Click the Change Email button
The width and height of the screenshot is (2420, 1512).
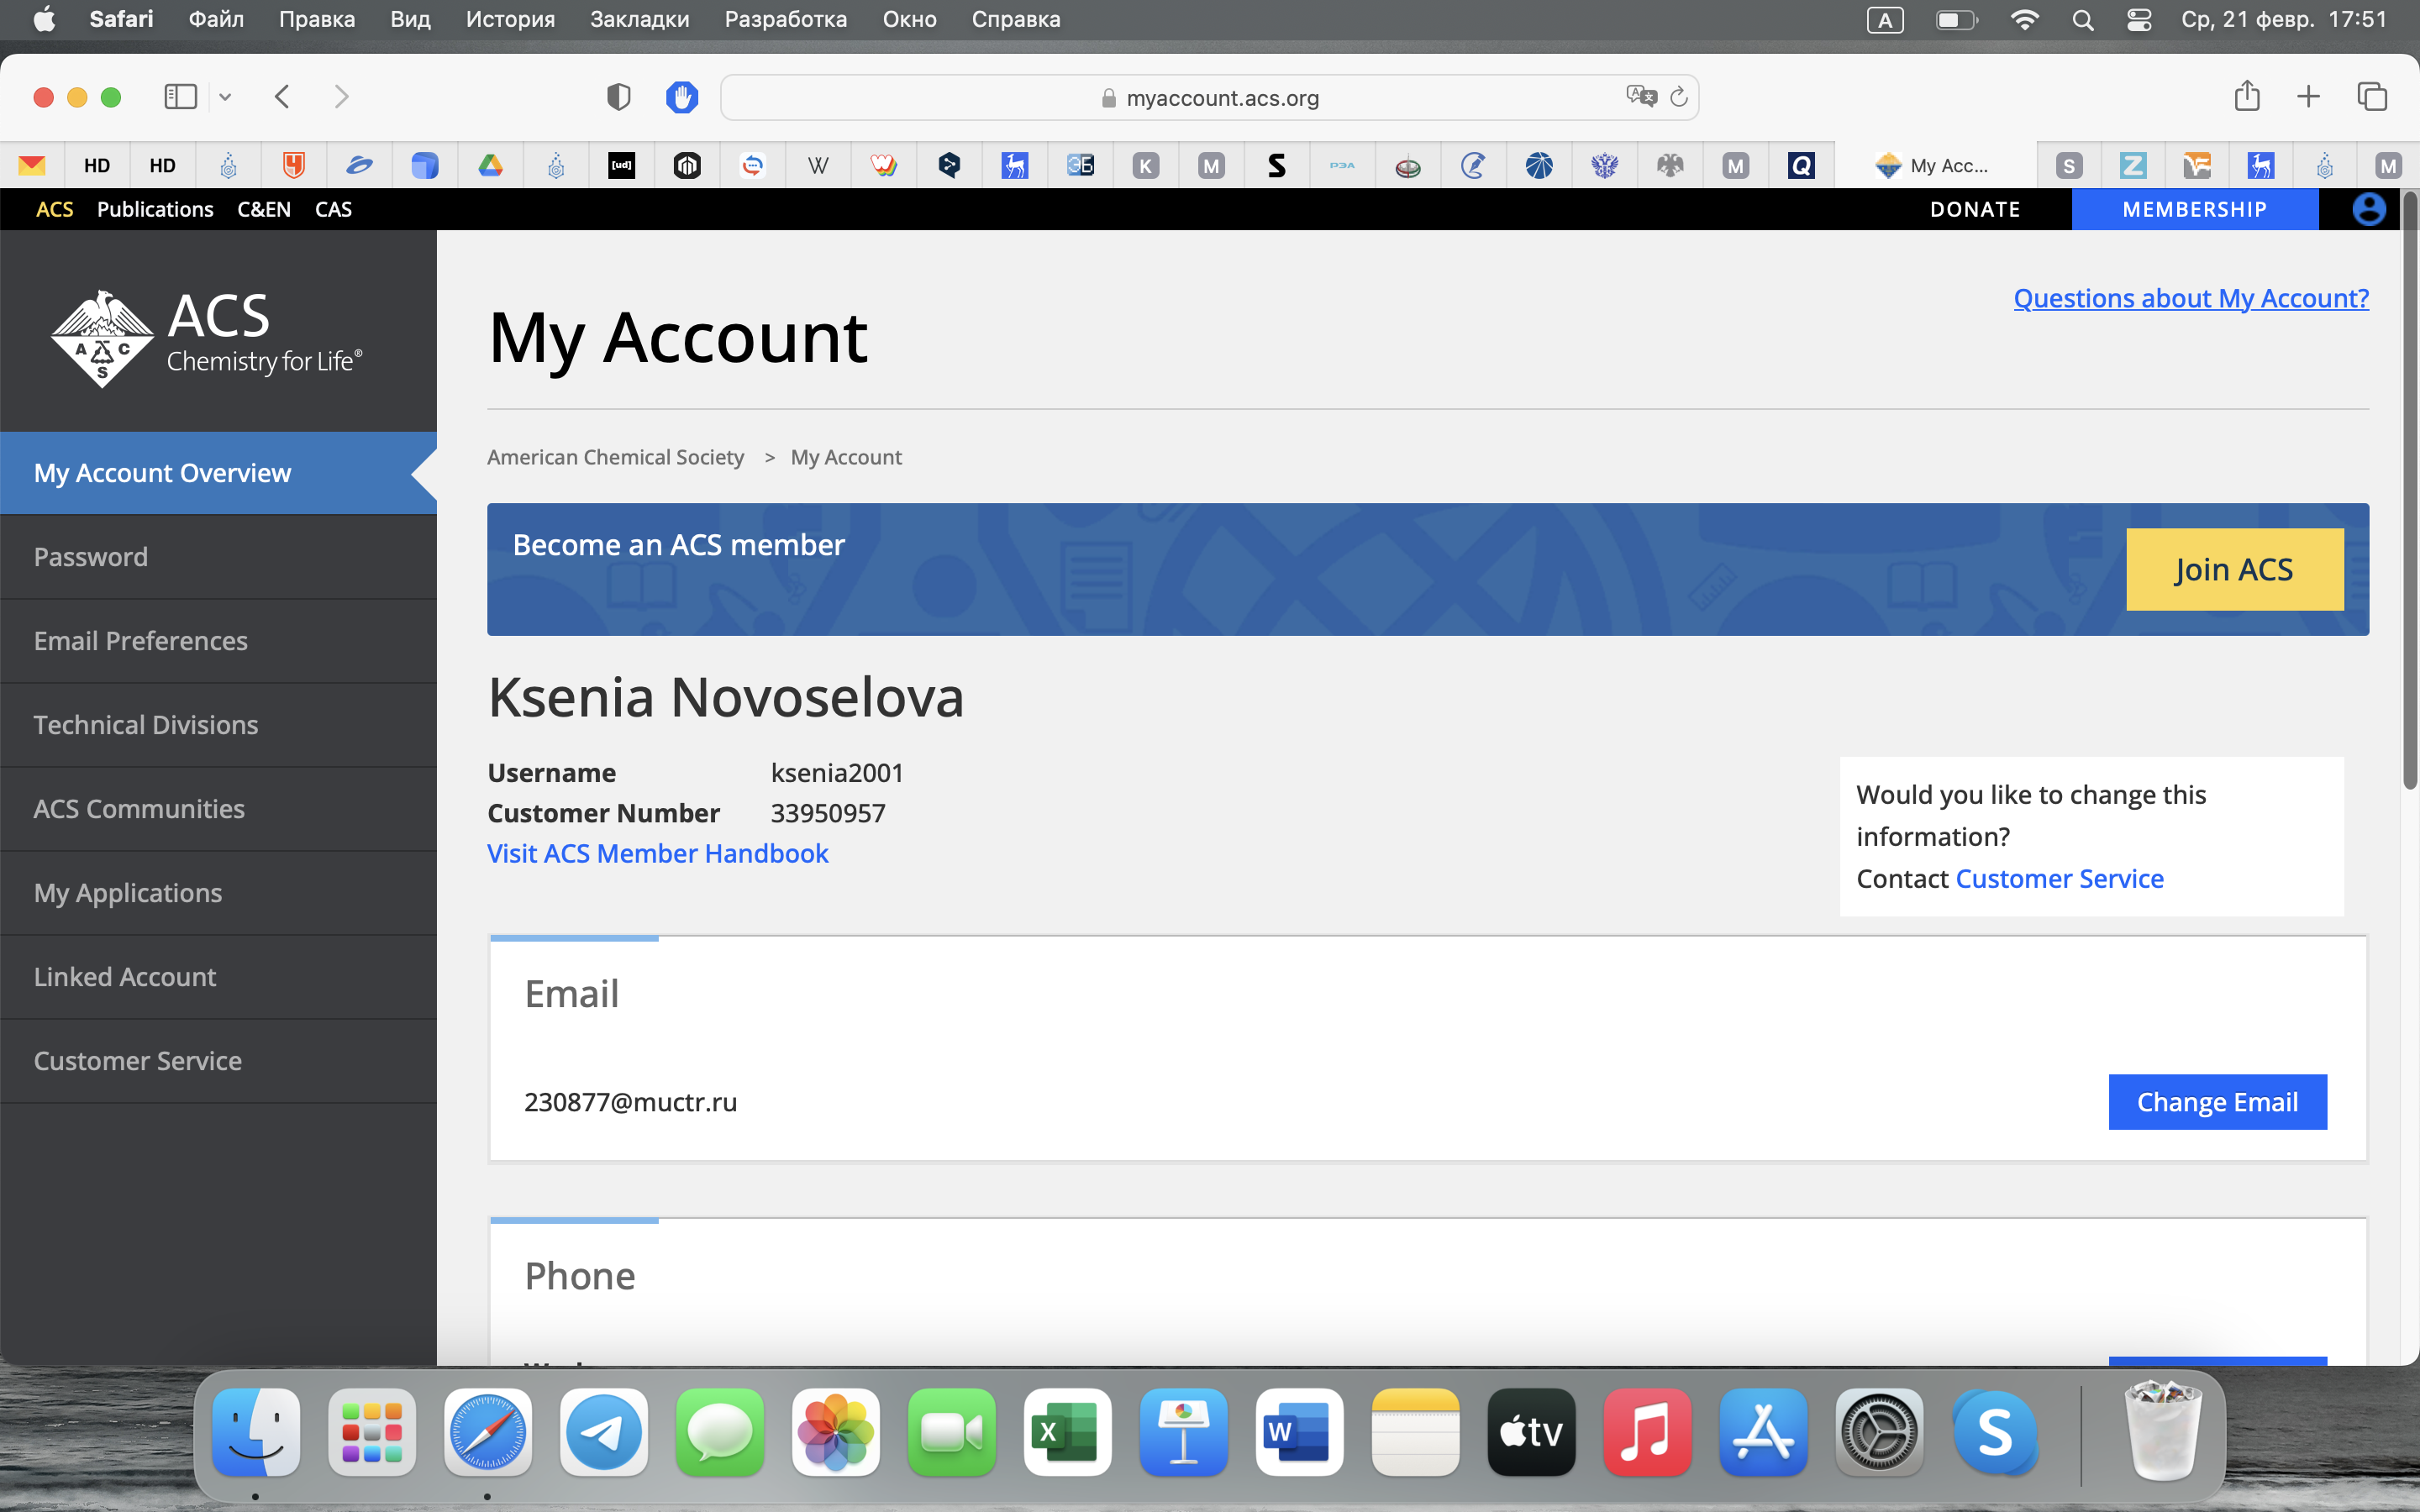2217,1102
